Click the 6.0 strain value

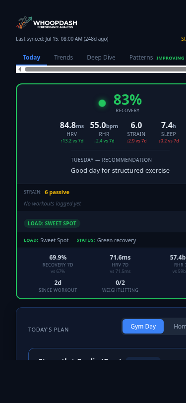click(136, 126)
